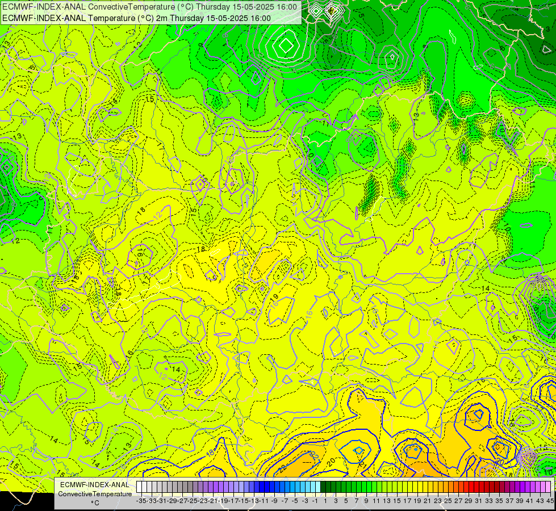Image resolution: width=556 pixels, height=511 pixels.
Task: Pick the deep blue legend swatch above -11
Action: pyautogui.click(x=267, y=487)
